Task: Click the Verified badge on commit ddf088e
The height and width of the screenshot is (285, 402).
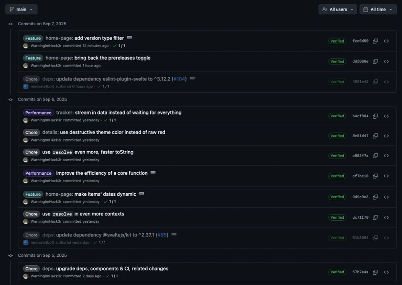Action: pyautogui.click(x=337, y=61)
